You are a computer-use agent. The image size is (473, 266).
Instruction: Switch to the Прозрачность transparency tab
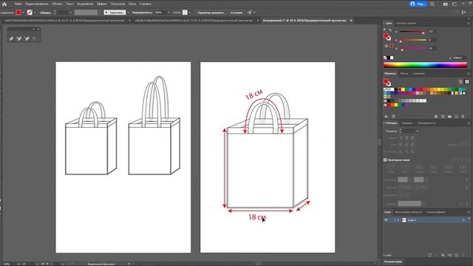point(426,123)
